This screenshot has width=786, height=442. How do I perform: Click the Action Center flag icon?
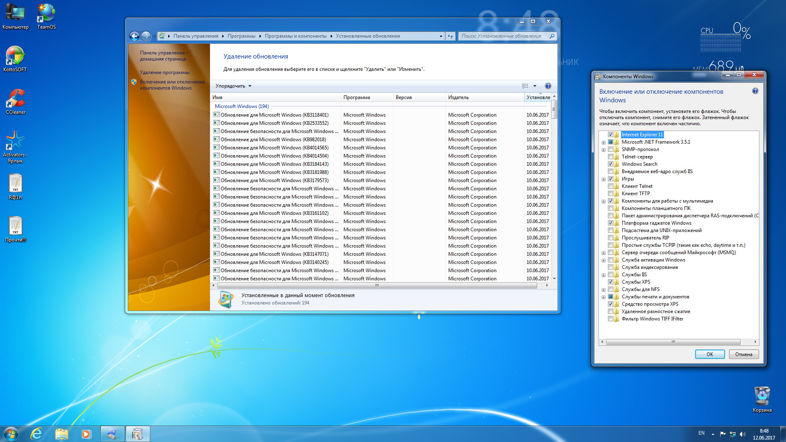723,434
